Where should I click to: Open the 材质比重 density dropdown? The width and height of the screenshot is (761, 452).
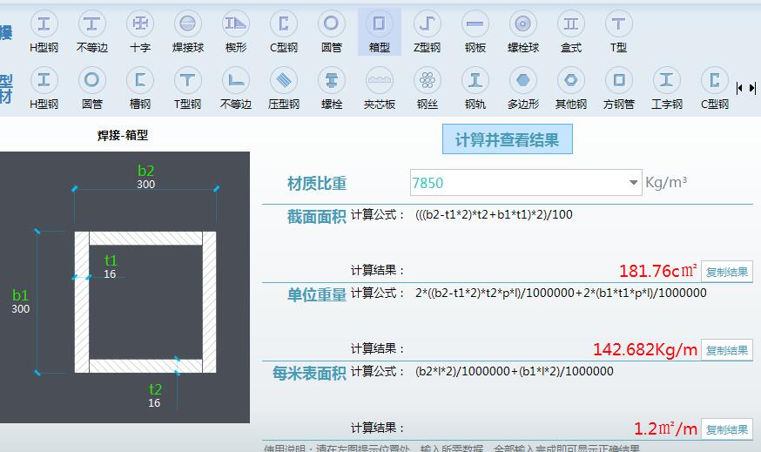tap(633, 183)
